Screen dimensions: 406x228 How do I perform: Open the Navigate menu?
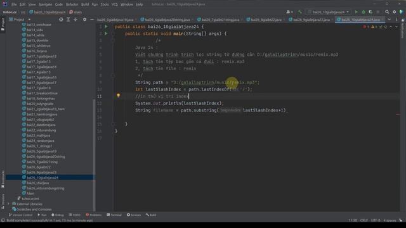(45, 4)
